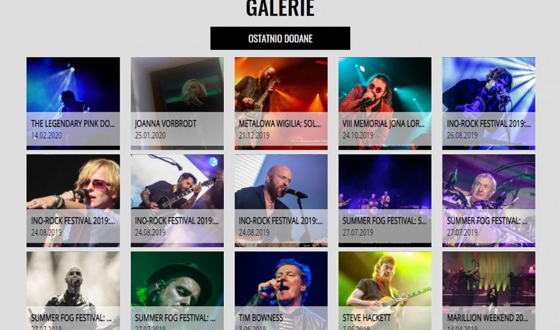Screen dimensions: 560x330
Task: Open Metalowa Wigilia gallery from 21.12.2019
Action: pyautogui.click(x=281, y=104)
